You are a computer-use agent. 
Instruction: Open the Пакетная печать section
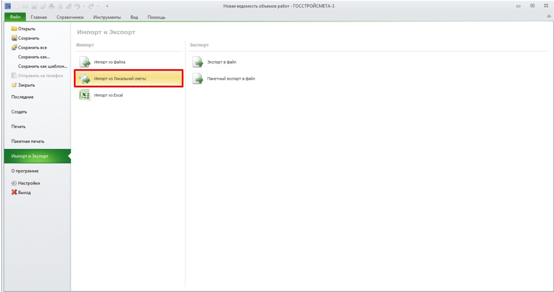[x=28, y=141]
